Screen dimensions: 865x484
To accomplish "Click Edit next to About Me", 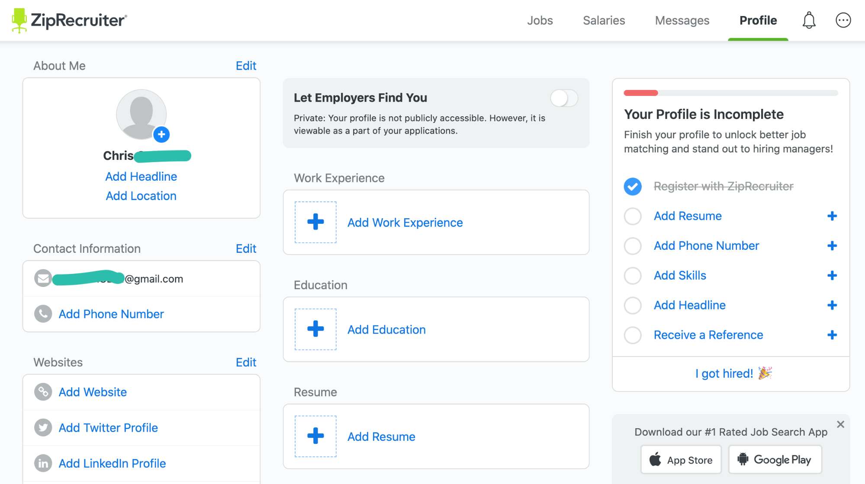I will [x=245, y=65].
